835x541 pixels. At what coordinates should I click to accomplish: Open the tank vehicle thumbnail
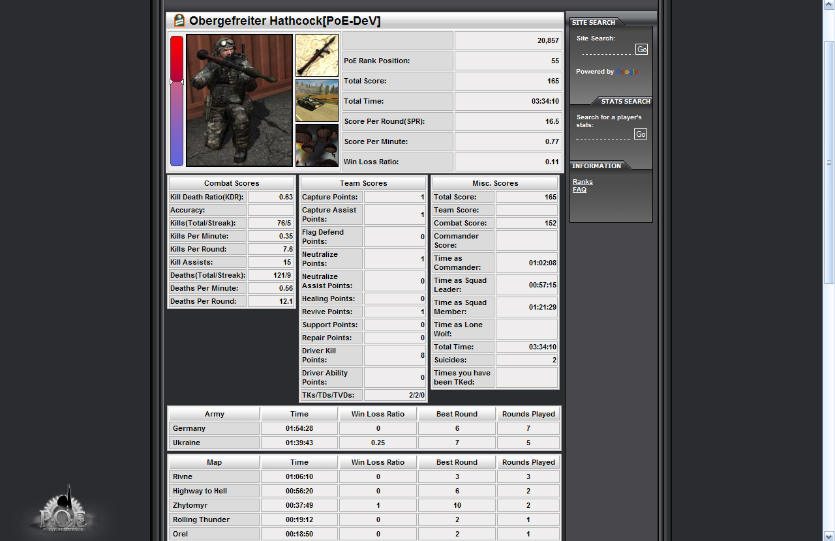pos(317,100)
